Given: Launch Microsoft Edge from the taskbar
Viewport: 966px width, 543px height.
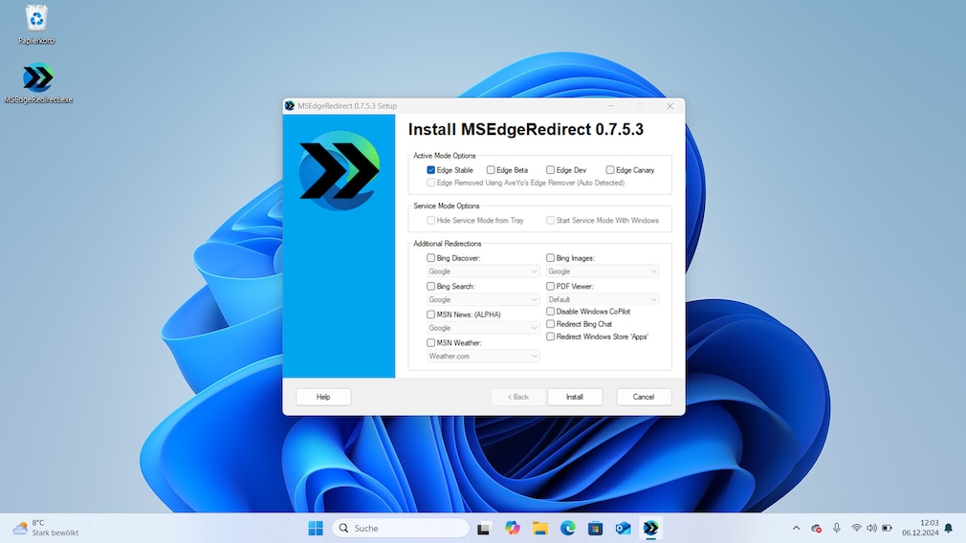Looking at the screenshot, I should point(568,528).
